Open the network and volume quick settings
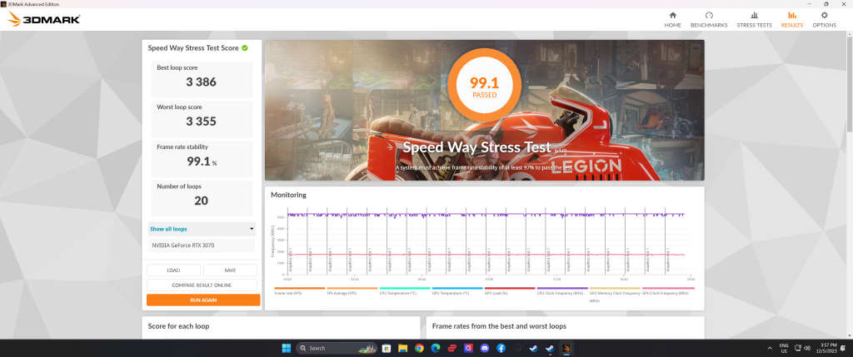The image size is (853, 357). click(802, 349)
